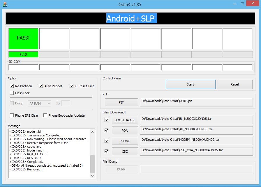Screen dimensions: 261x187
Task: Click the green PASS! status box
Action: (23, 39)
